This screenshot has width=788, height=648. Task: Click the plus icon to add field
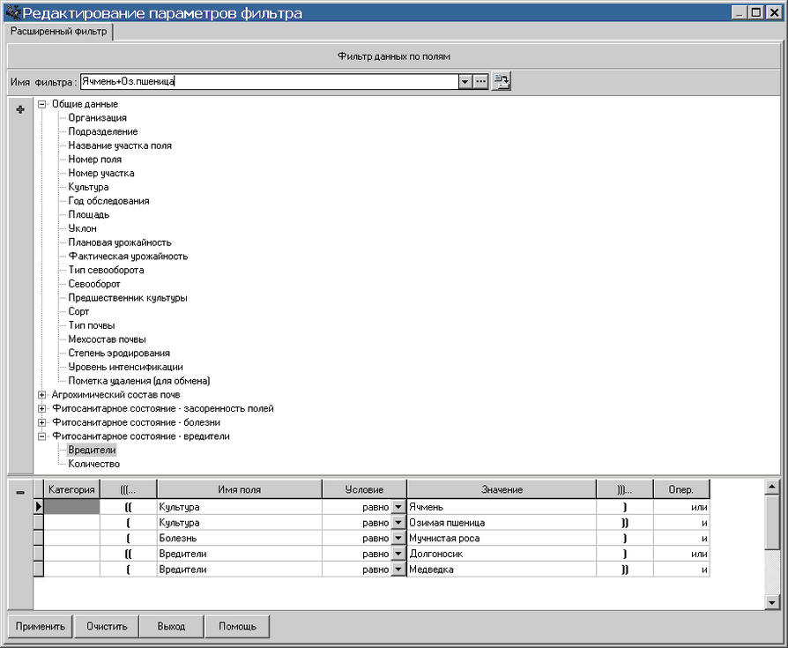pyautogui.click(x=20, y=108)
